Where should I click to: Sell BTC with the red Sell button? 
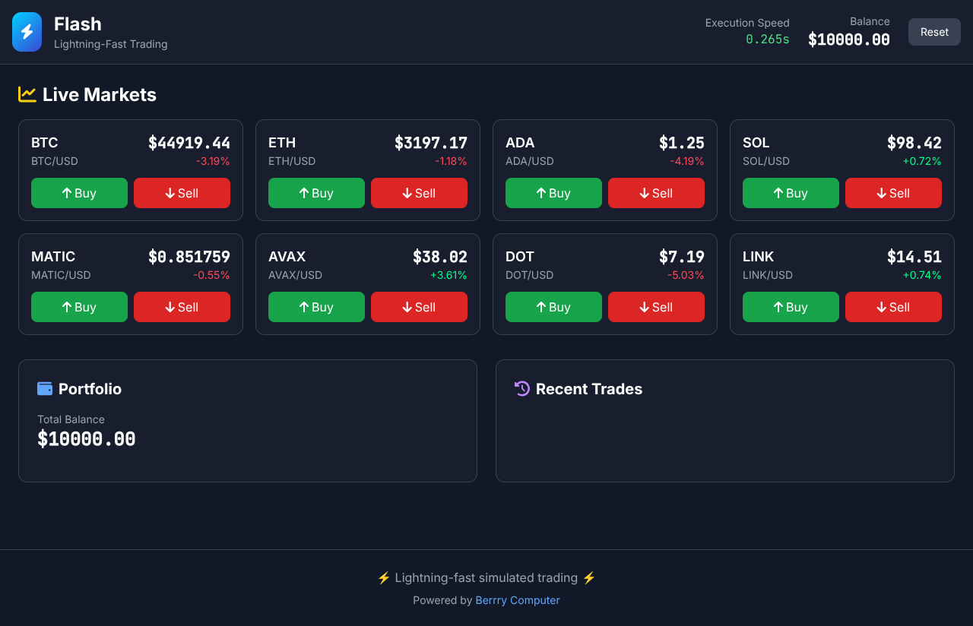point(182,193)
